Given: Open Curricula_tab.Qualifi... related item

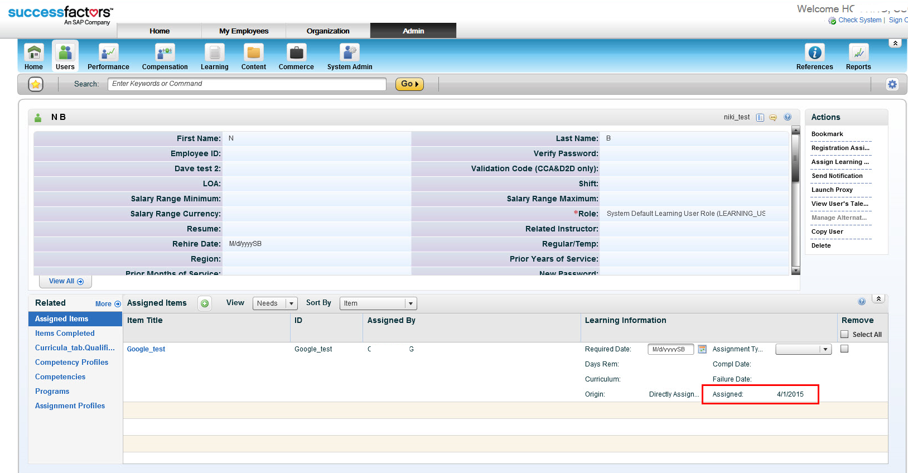Looking at the screenshot, I should coord(75,348).
